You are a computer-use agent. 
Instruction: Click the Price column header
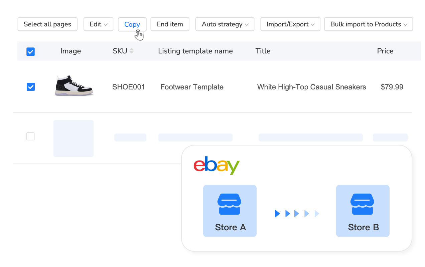click(385, 51)
